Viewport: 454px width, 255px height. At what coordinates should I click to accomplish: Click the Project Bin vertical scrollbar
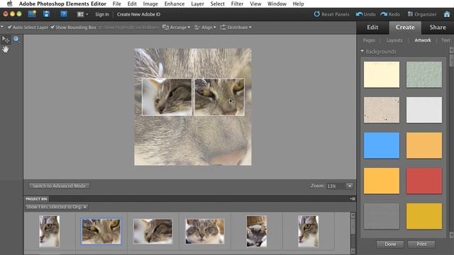(353, 233)
